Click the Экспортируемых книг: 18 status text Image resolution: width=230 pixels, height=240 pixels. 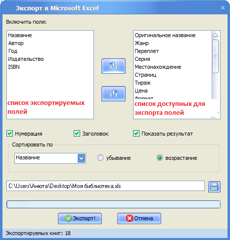pyautogui.click(x=38, y=233)
